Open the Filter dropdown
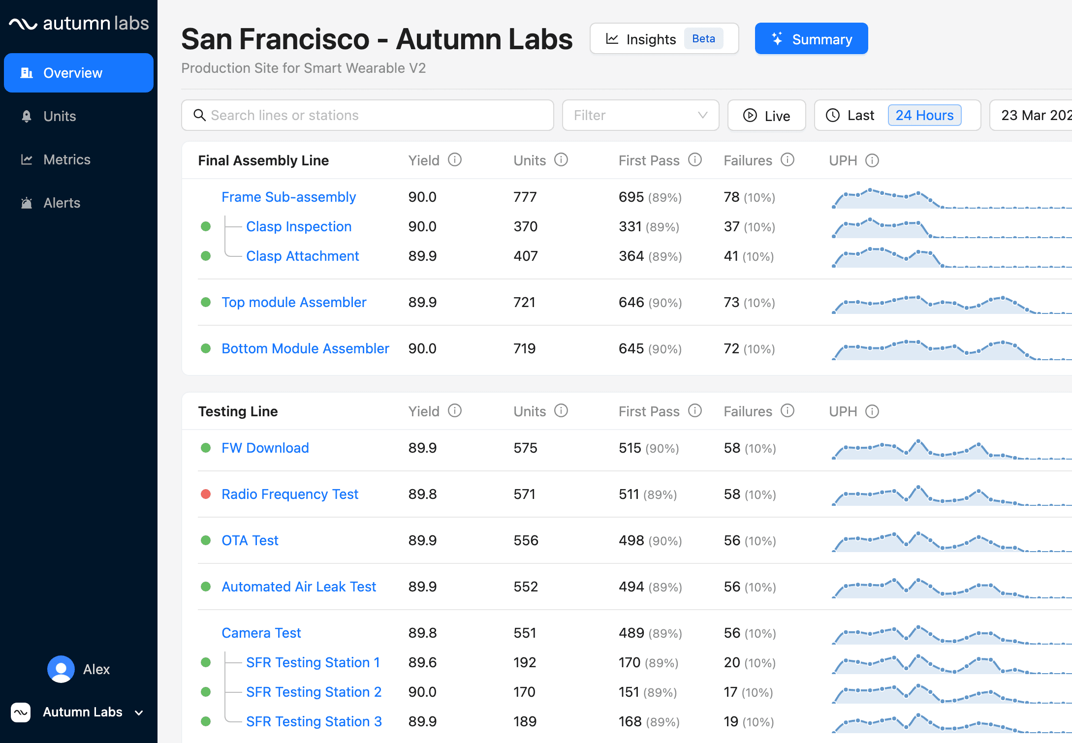This screenshot has height=743, width=1072. (640, 115)
